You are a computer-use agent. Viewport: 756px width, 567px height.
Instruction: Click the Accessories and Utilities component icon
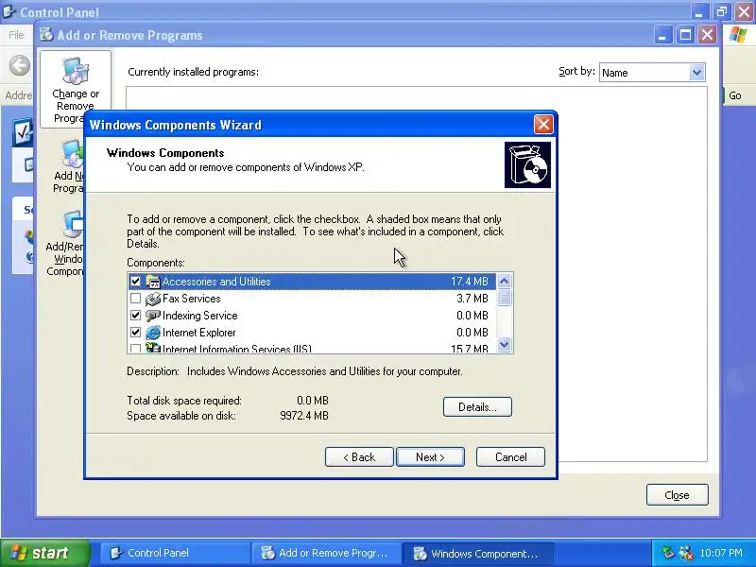pyautogui.click(x=153, y=282)
